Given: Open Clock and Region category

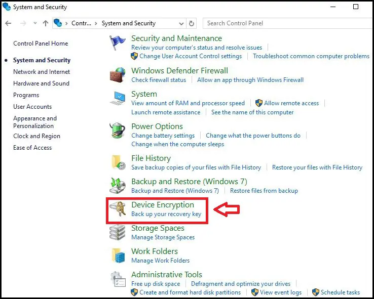Looking at the screenshot, I should [36, 136].
